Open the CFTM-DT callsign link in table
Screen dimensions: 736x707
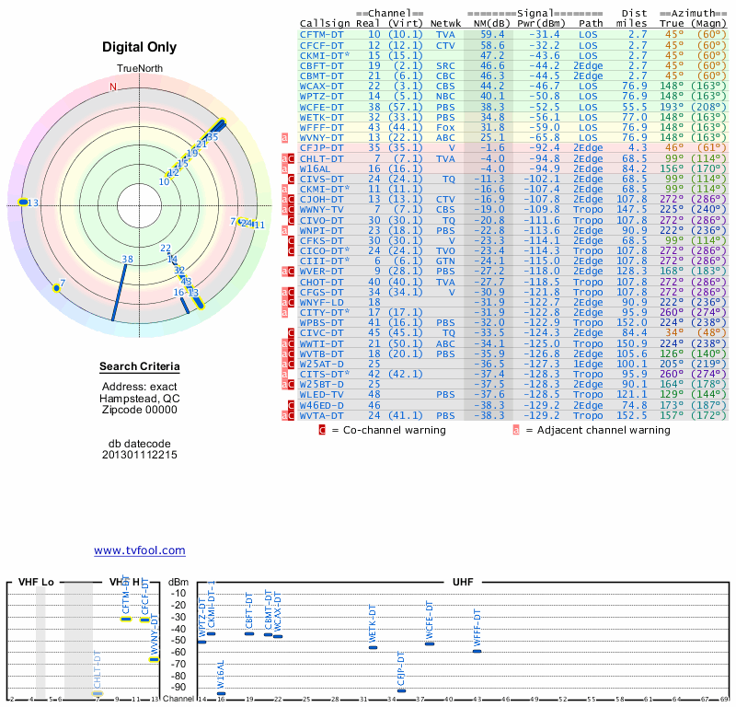pyautogui.click(x=322, y=34)
